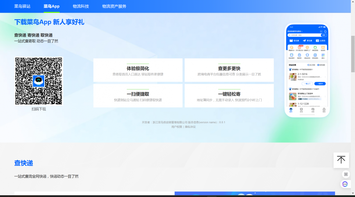Image resolution: width=355 pixels, height=197 pixels.
Task: Click the page vertical scrollbar thumb
Action: pyautogui.click(x=353, y=54)
